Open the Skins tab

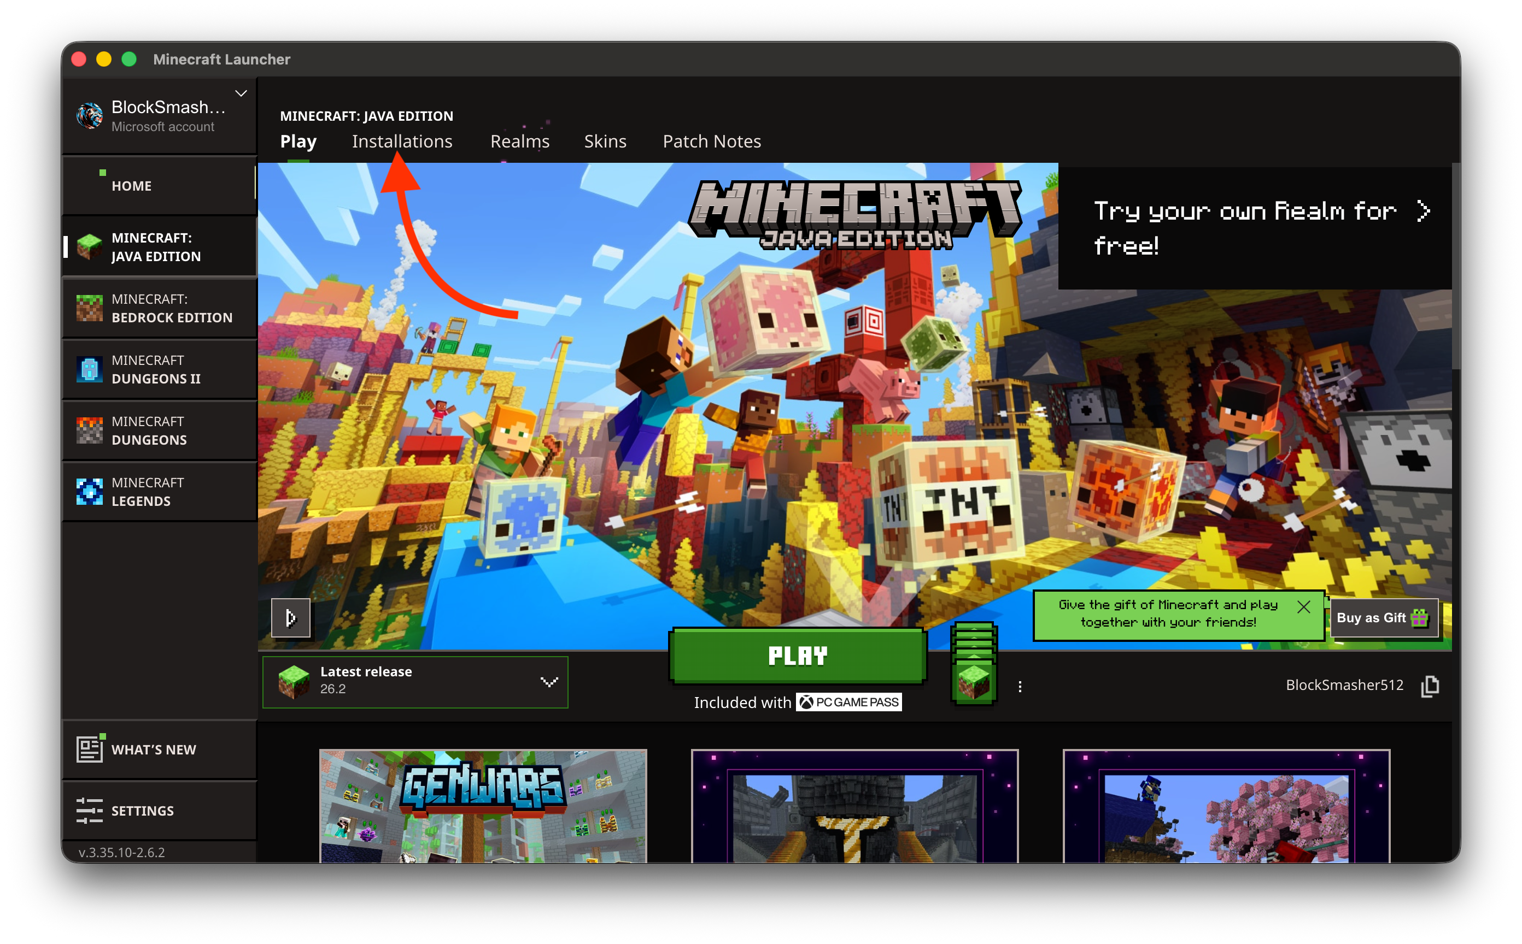click(x=605, y=141)
